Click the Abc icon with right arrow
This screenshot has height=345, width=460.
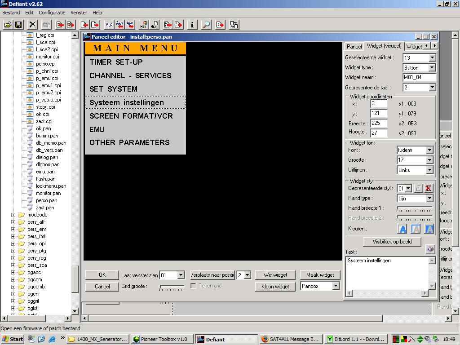pos(130,25)
